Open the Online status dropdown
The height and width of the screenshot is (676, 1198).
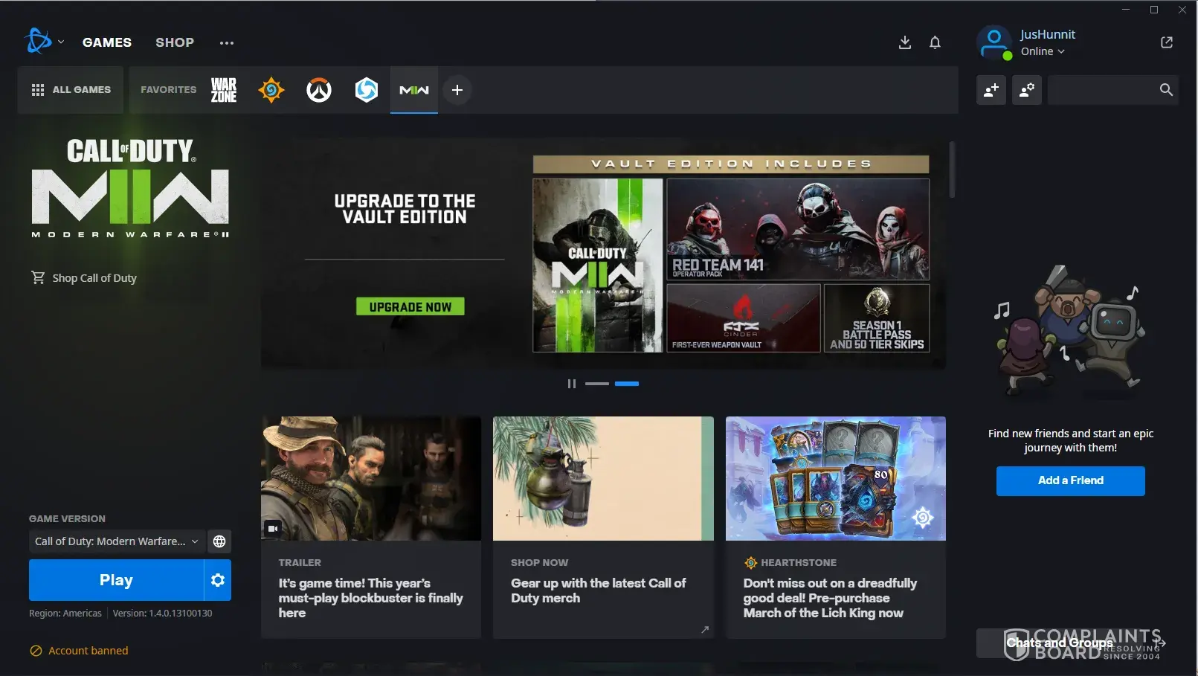pos(1043,51)
